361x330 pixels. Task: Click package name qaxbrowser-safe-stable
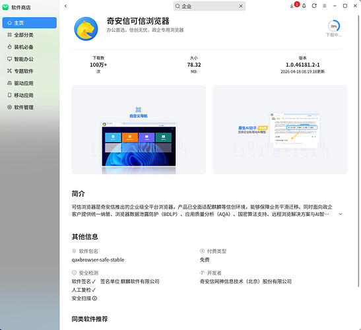tap(98, 260)
